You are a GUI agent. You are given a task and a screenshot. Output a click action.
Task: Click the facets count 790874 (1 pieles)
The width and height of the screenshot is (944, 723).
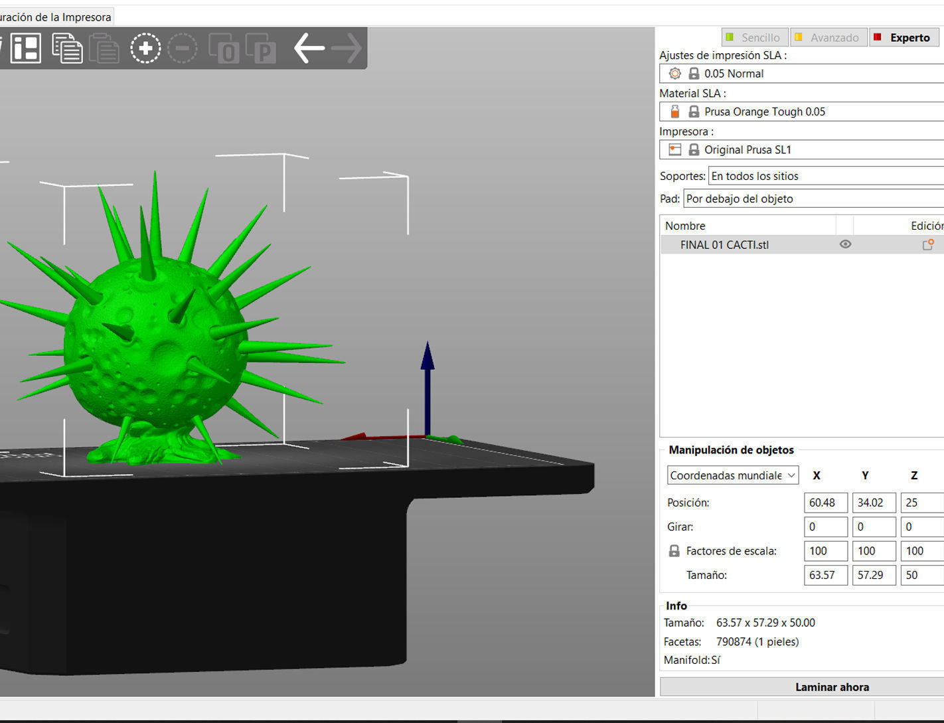(757, 642)
